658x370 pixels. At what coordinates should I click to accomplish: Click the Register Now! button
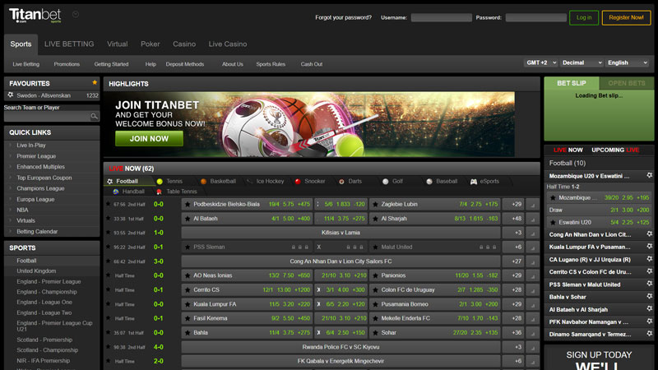coord(626,17)
